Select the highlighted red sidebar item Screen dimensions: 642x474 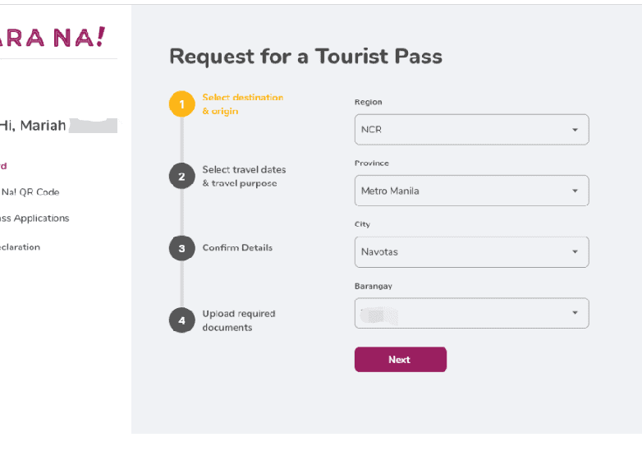pos(3,166)
